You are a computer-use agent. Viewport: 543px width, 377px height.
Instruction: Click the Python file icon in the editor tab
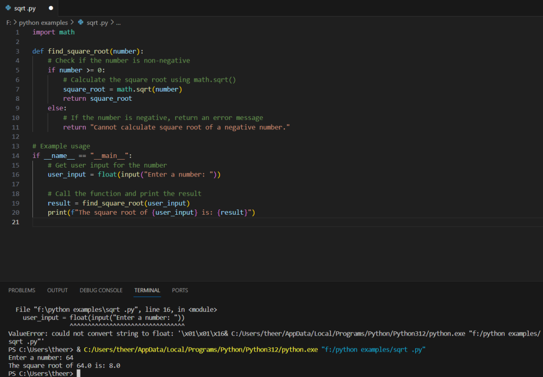point(8,8)
